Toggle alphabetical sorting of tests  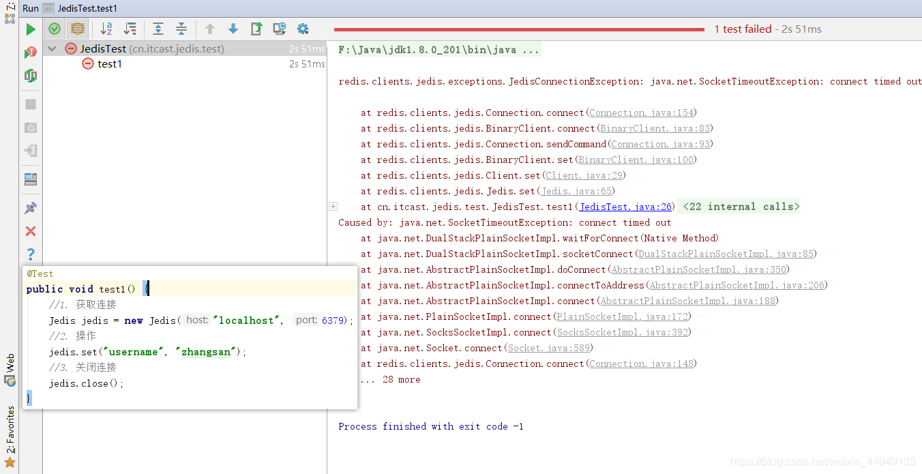(106, 29)
